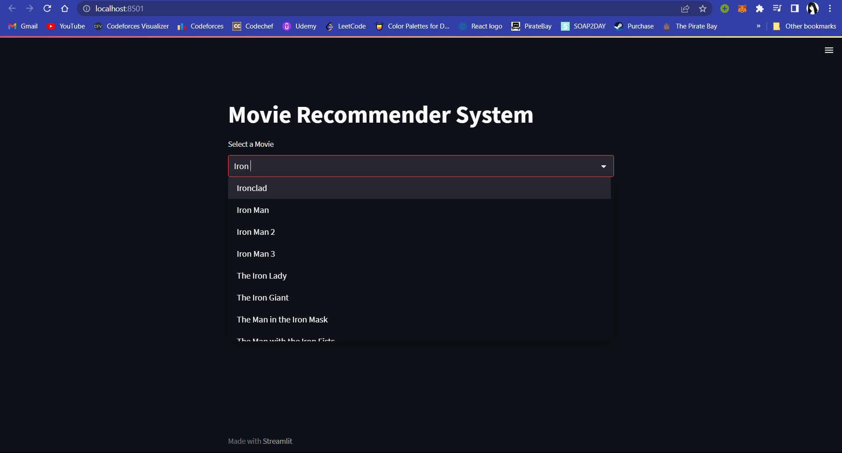Open the Codeforces Visualizer bookmark

point(131,26)
